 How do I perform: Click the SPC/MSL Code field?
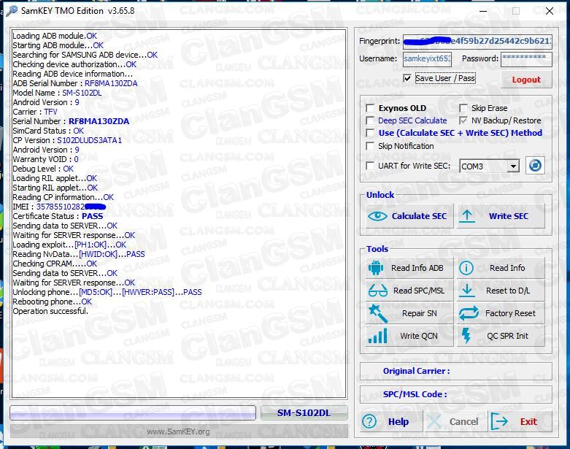click(x=456, y=394)
